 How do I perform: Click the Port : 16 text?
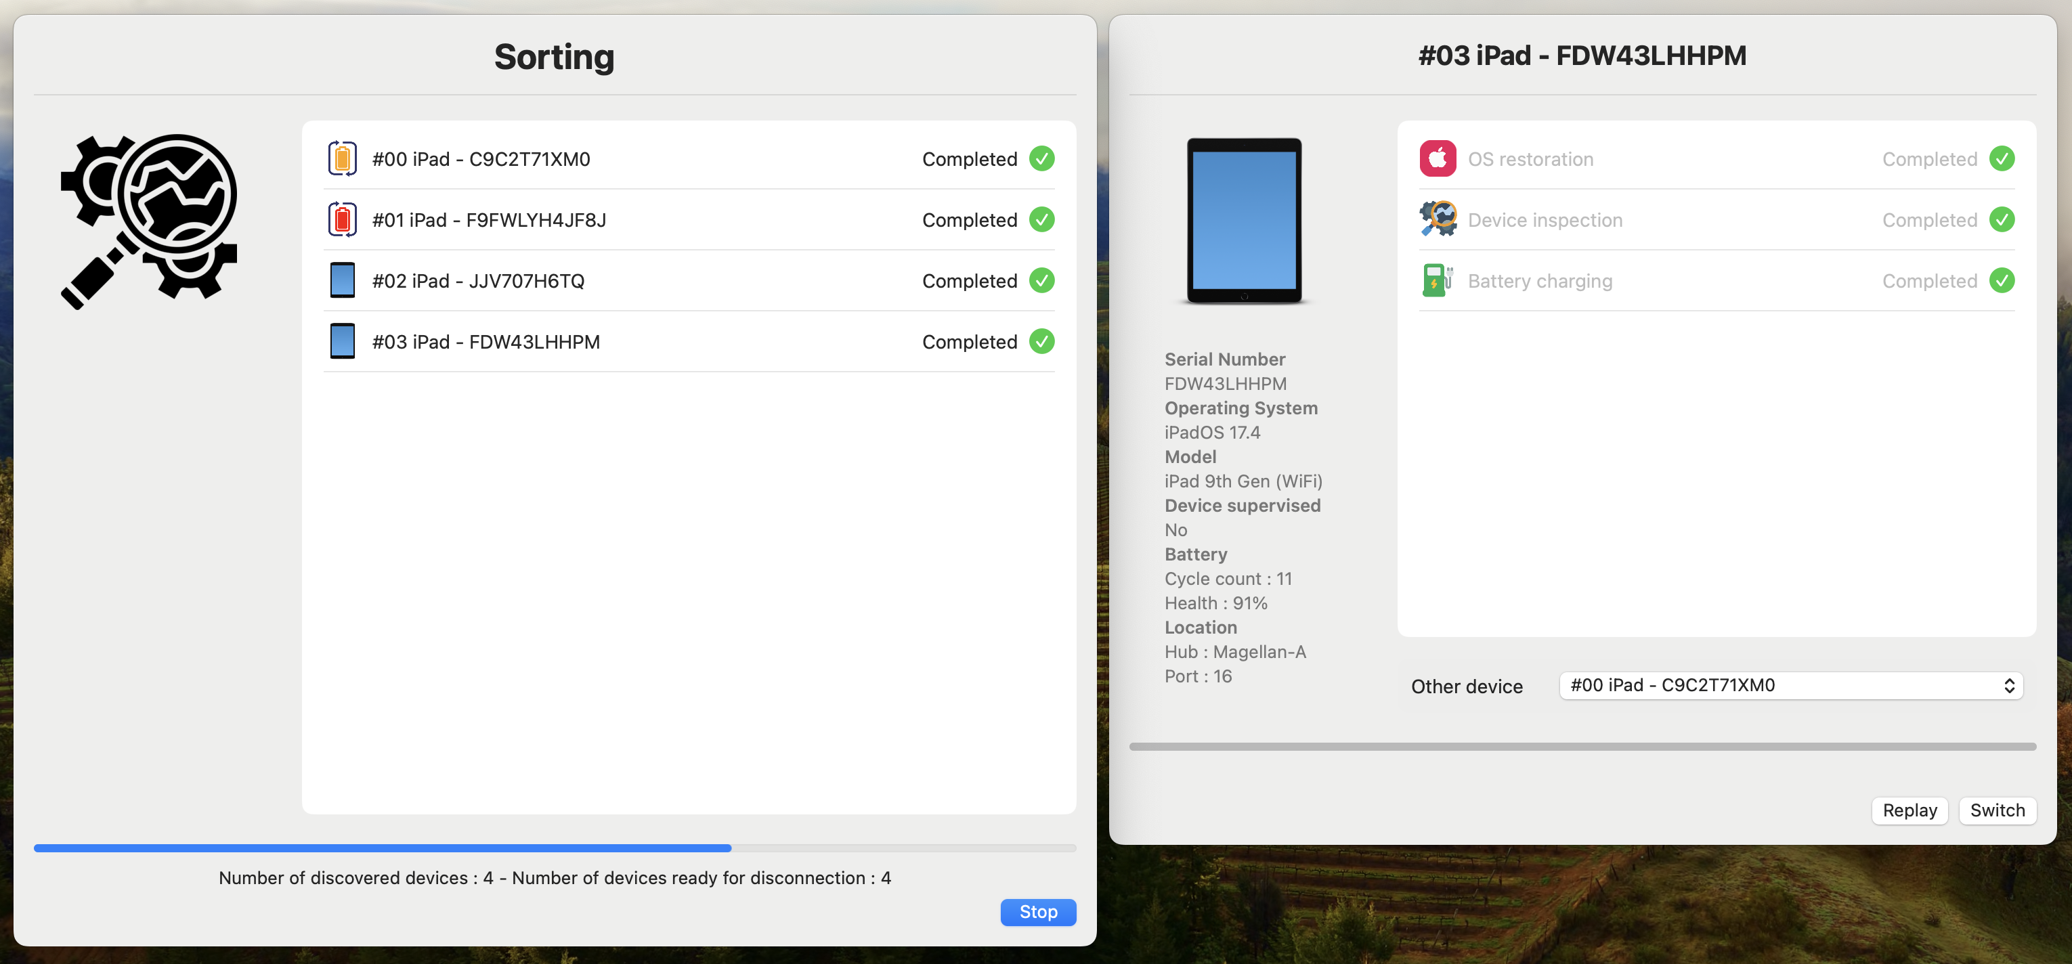(x=1198, y=676)
